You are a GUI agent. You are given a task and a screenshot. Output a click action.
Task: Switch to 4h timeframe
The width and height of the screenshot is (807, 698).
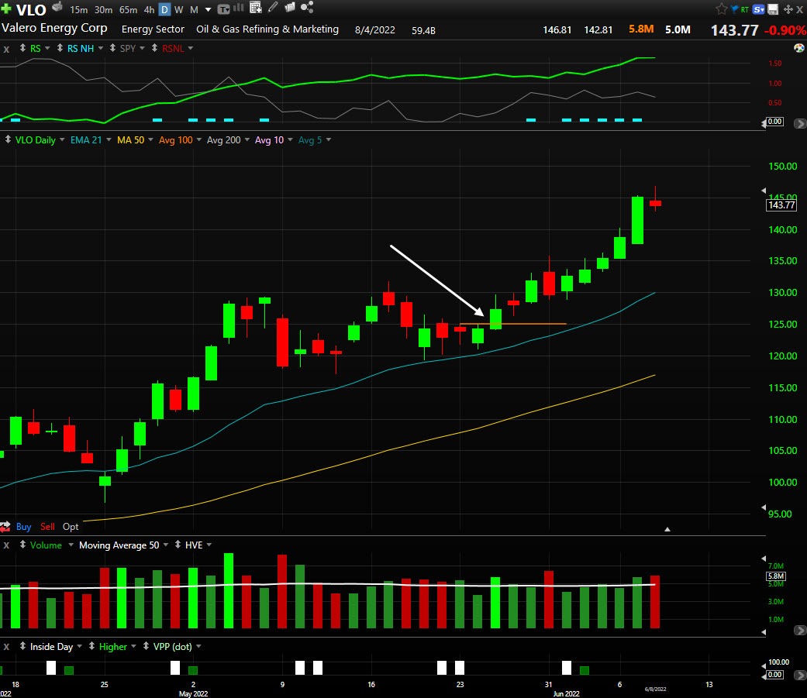[149, 10]
